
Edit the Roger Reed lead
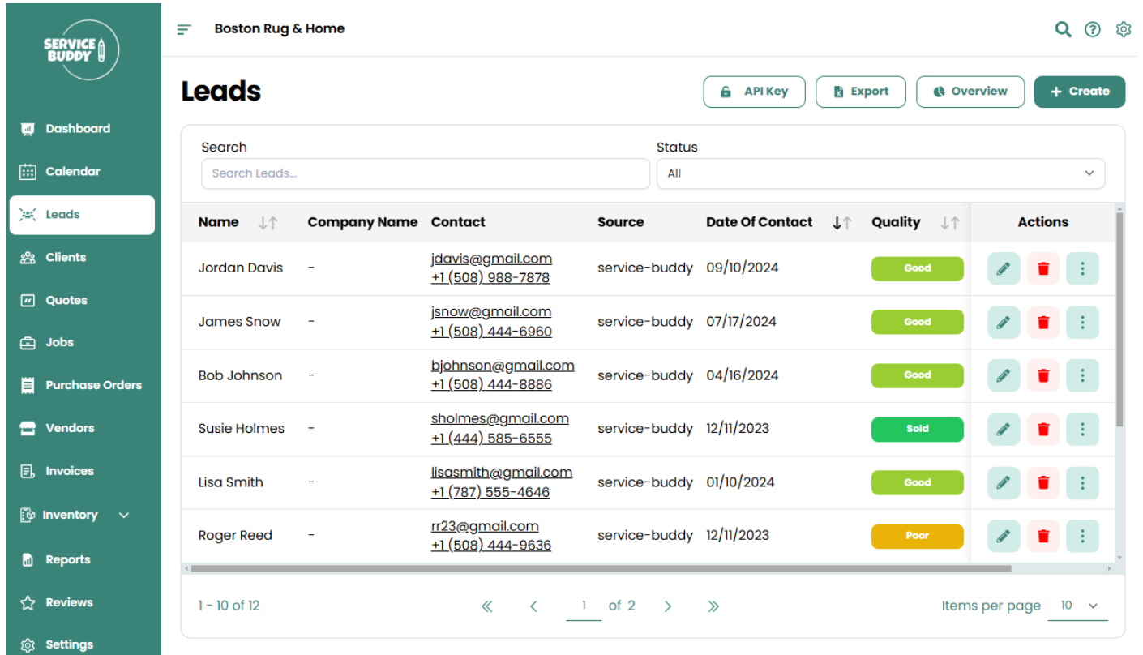pyautogui.click(x=1004, y=536)
